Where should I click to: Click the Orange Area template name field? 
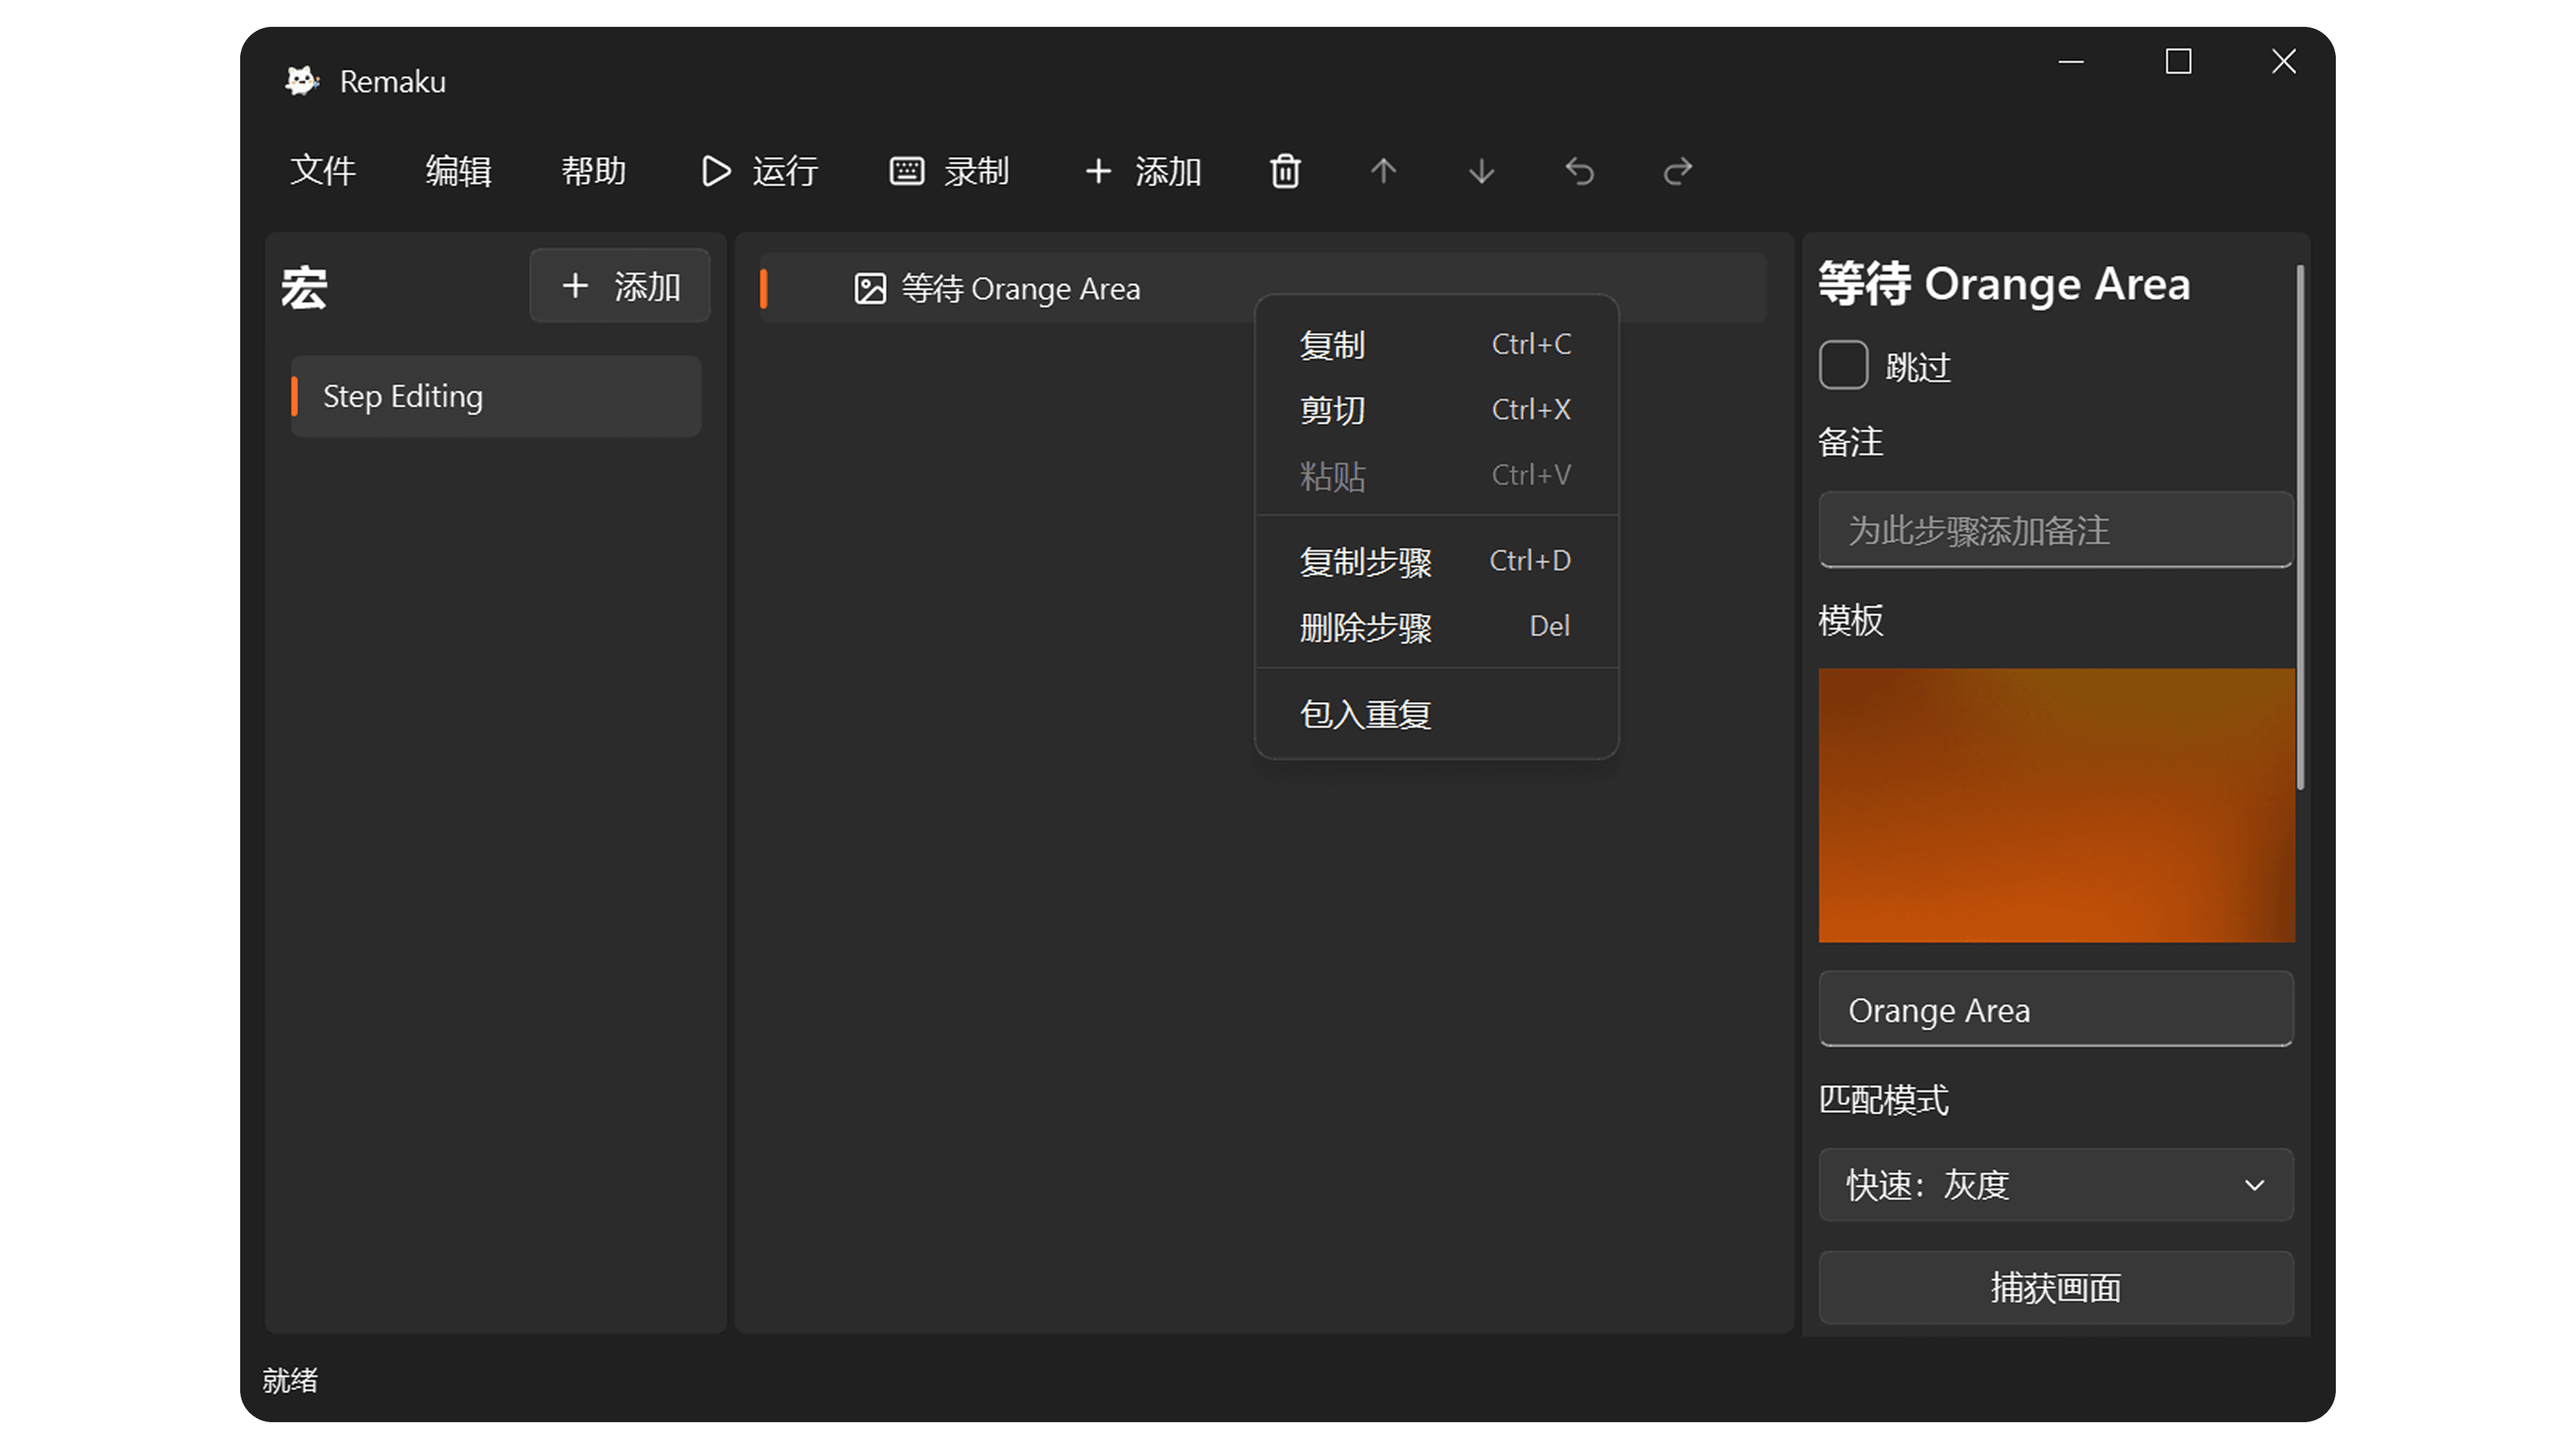pos(2055,1010)
